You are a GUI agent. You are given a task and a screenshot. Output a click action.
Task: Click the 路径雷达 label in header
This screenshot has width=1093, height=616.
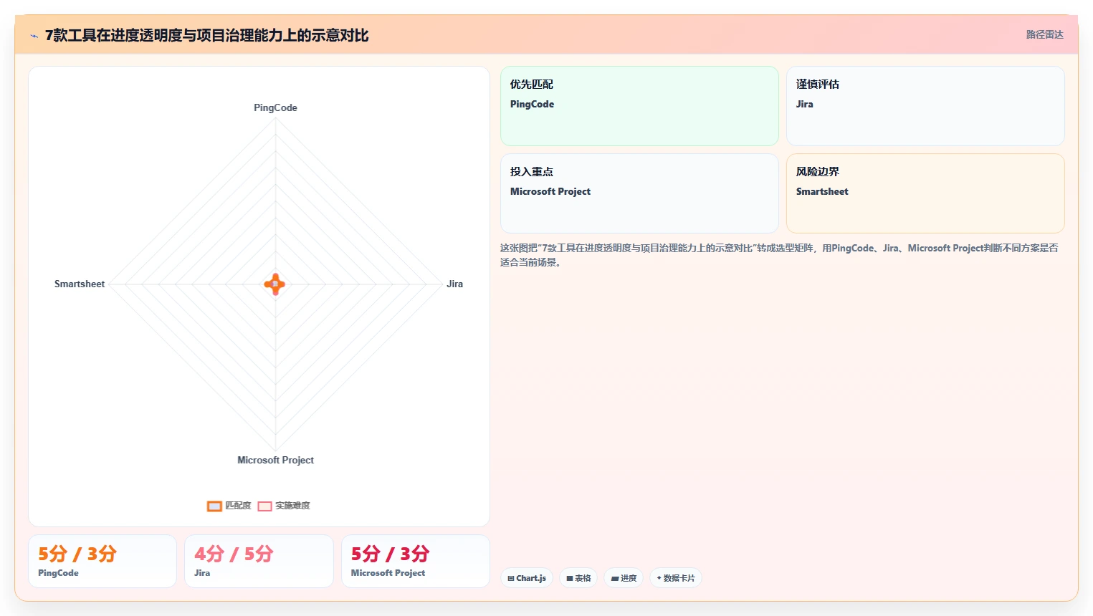pos(1044,34)
